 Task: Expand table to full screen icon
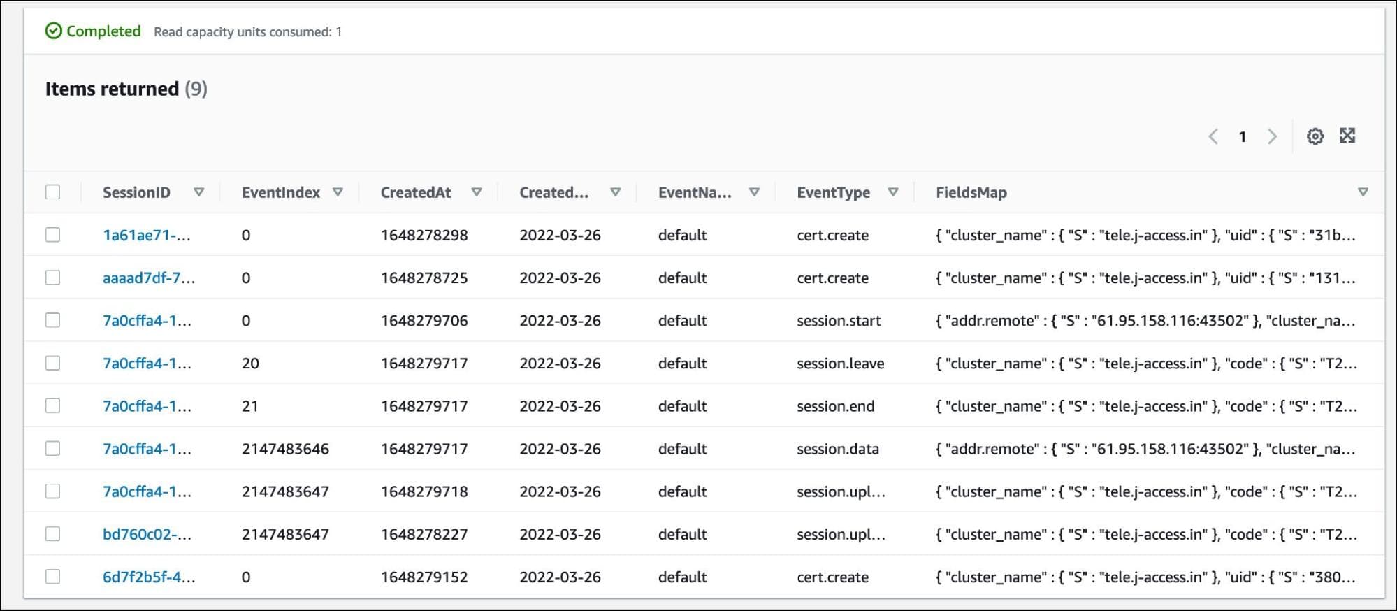(x=1347, y=136)
